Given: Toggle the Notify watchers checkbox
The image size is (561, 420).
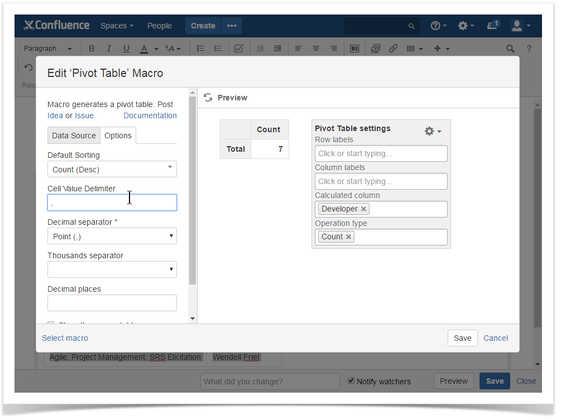Looking at the screenshot, I should click(x=351, y=381).
